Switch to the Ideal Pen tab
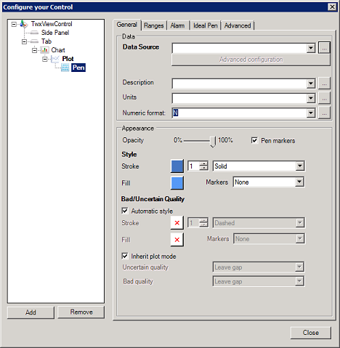Viewport: 340px width, 348px height. click(206, 25)
